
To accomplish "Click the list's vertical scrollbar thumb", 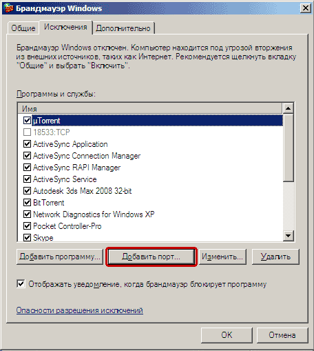I will click(x=288, y=148).
